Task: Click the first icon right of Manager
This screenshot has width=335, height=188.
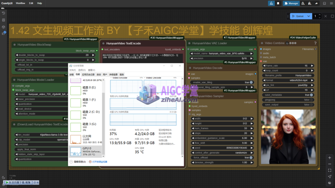Action: [x=303, y=3]
